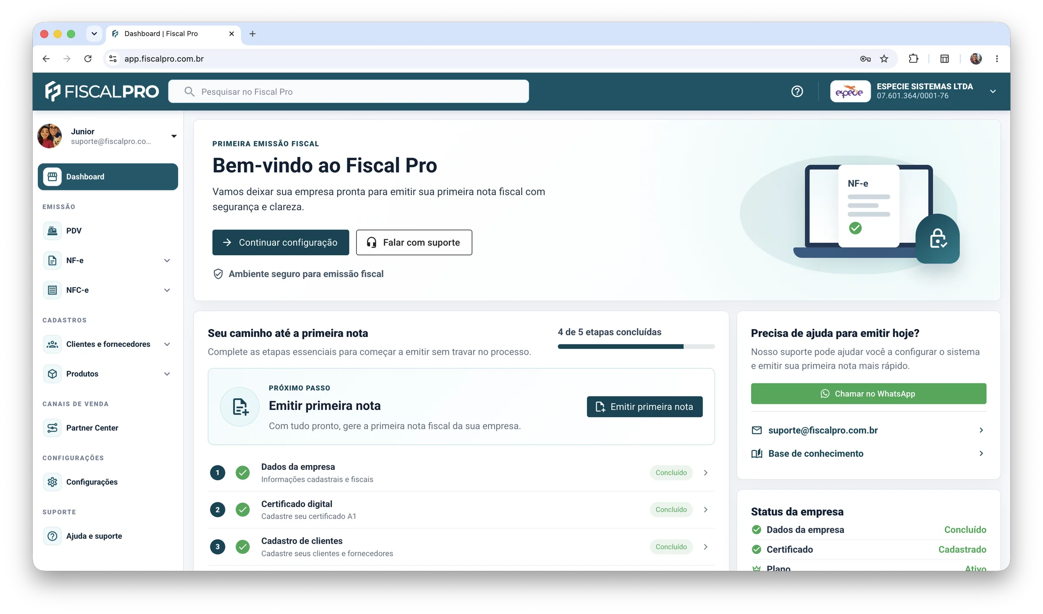Expand the Produtos sidebar menu

click(167, 373)
